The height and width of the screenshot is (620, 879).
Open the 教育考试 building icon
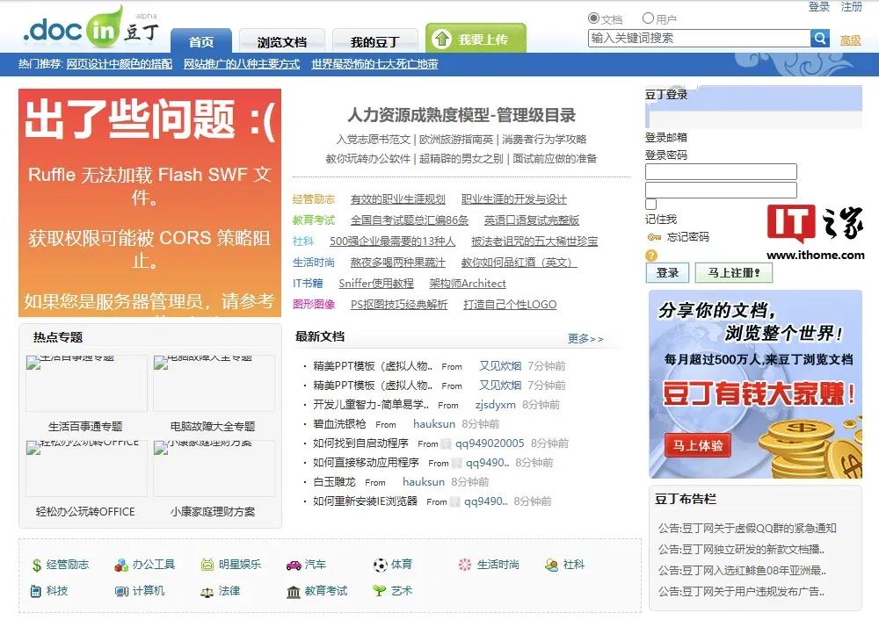click(x=294, y=591)
